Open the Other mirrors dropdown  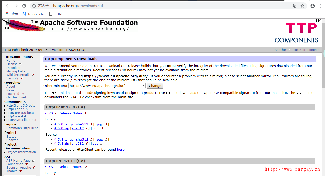pos(107,86)
